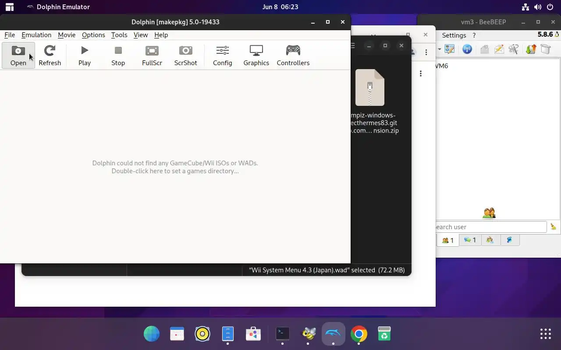
Task: Show the applications grid in dock
Action: (x=545, y=334)
